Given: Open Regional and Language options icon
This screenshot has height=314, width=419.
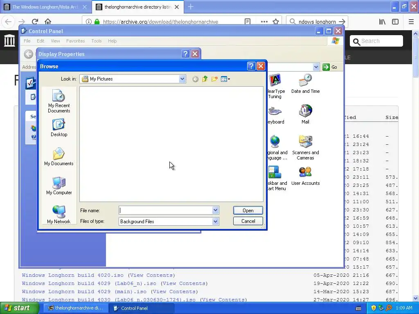Looking at the screenshot, I should (x=277, y=147).
